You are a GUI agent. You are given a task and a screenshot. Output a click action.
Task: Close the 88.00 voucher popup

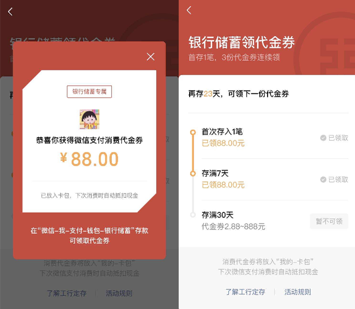(x=151, y=57)
